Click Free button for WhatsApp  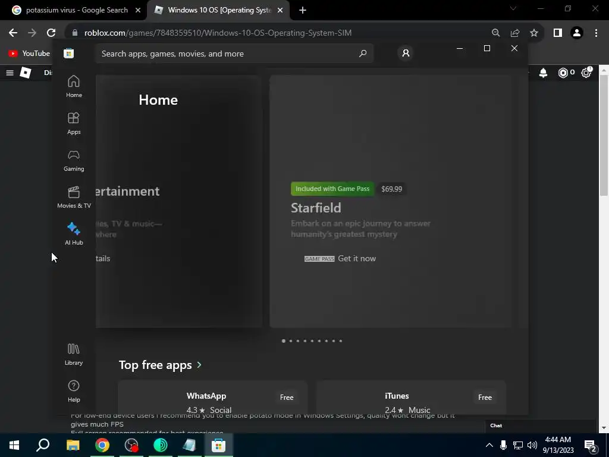(287, 397)
